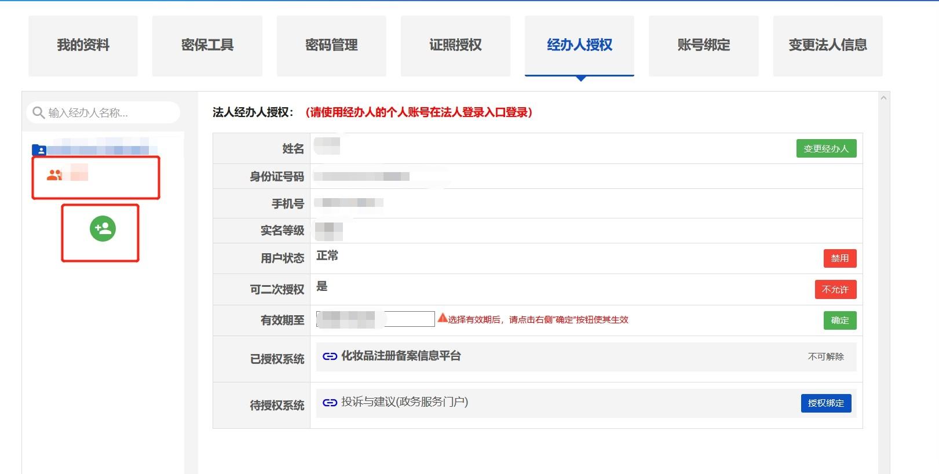The image size is (939, 474).
Task: Click link icon beside 投诉与建议
Action: pos(330,403)
